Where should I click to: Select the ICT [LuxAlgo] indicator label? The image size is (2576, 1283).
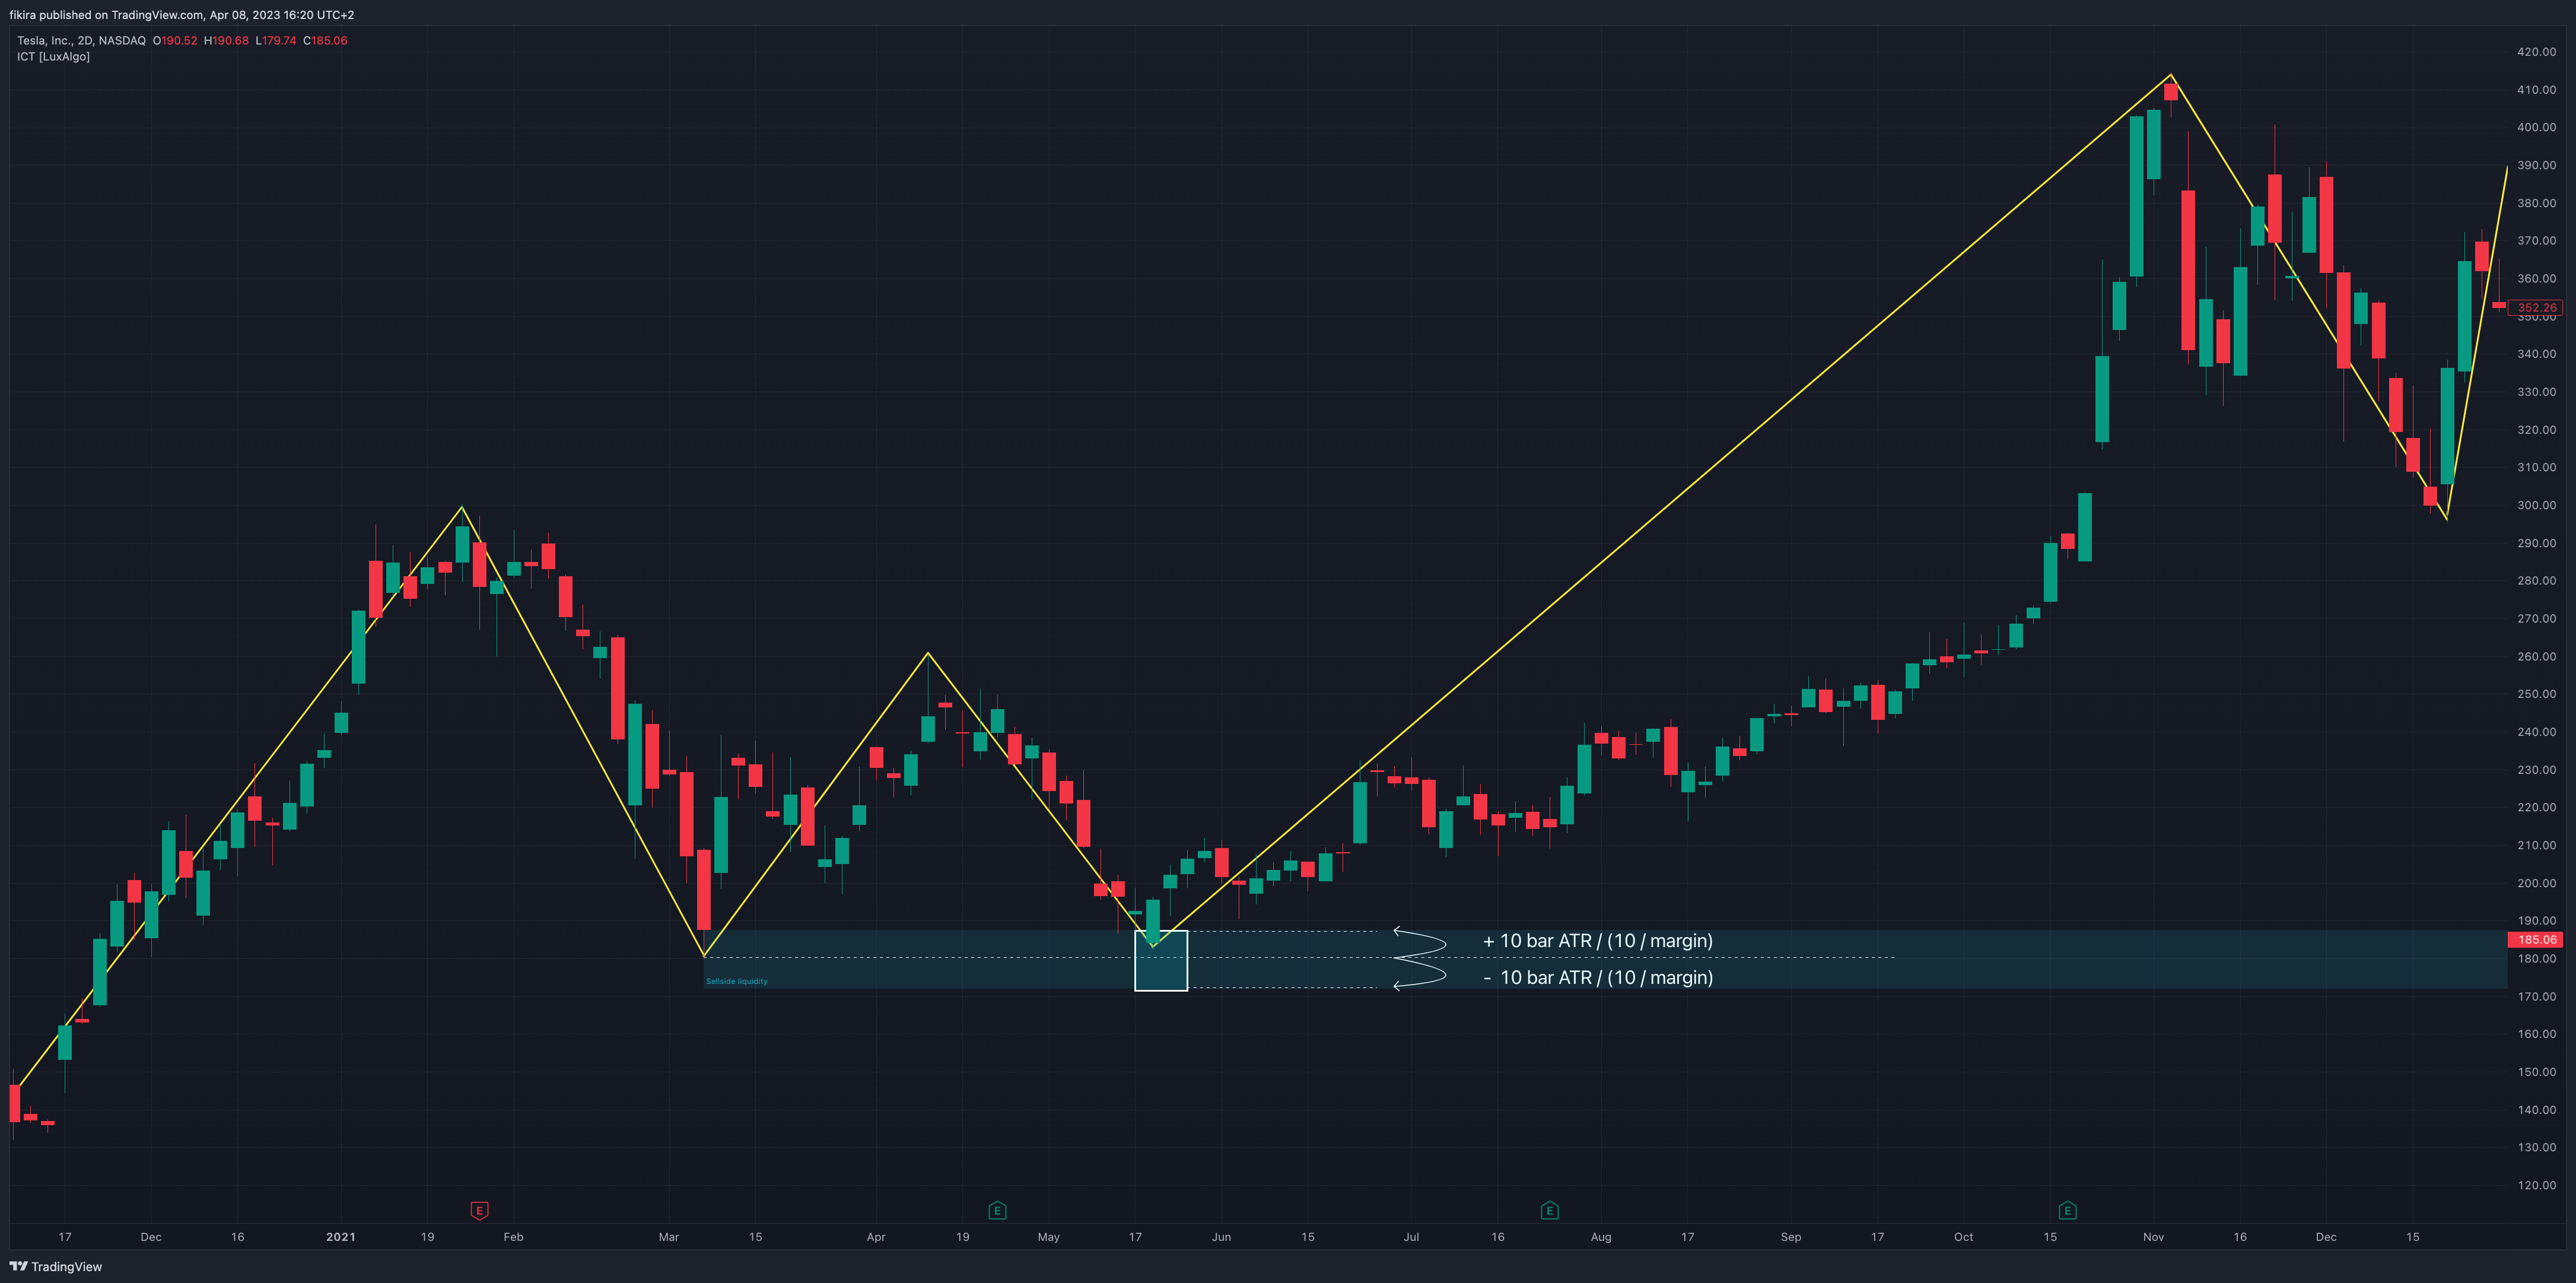tap(53, 57)
